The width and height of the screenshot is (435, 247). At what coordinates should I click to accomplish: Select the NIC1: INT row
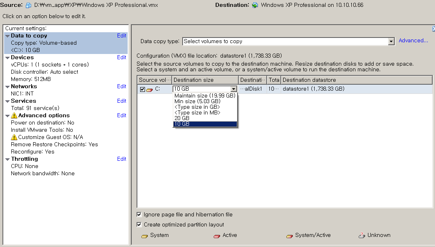click(22, 93)
